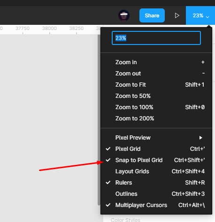Choose Zoom to 50%

156,96
